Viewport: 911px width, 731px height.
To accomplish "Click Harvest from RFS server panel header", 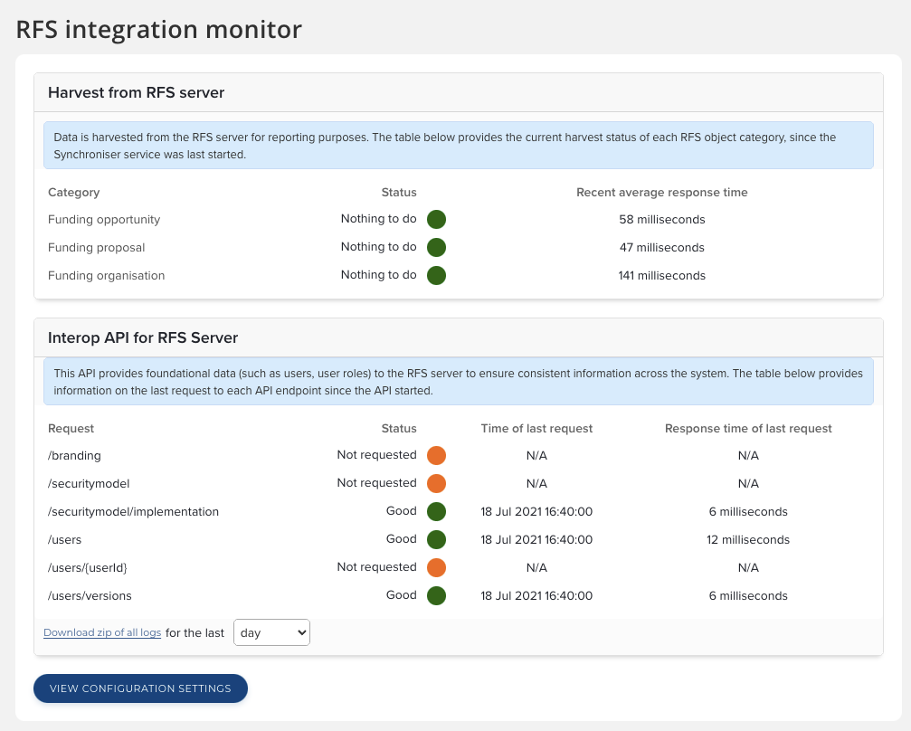I will [136, 92].
